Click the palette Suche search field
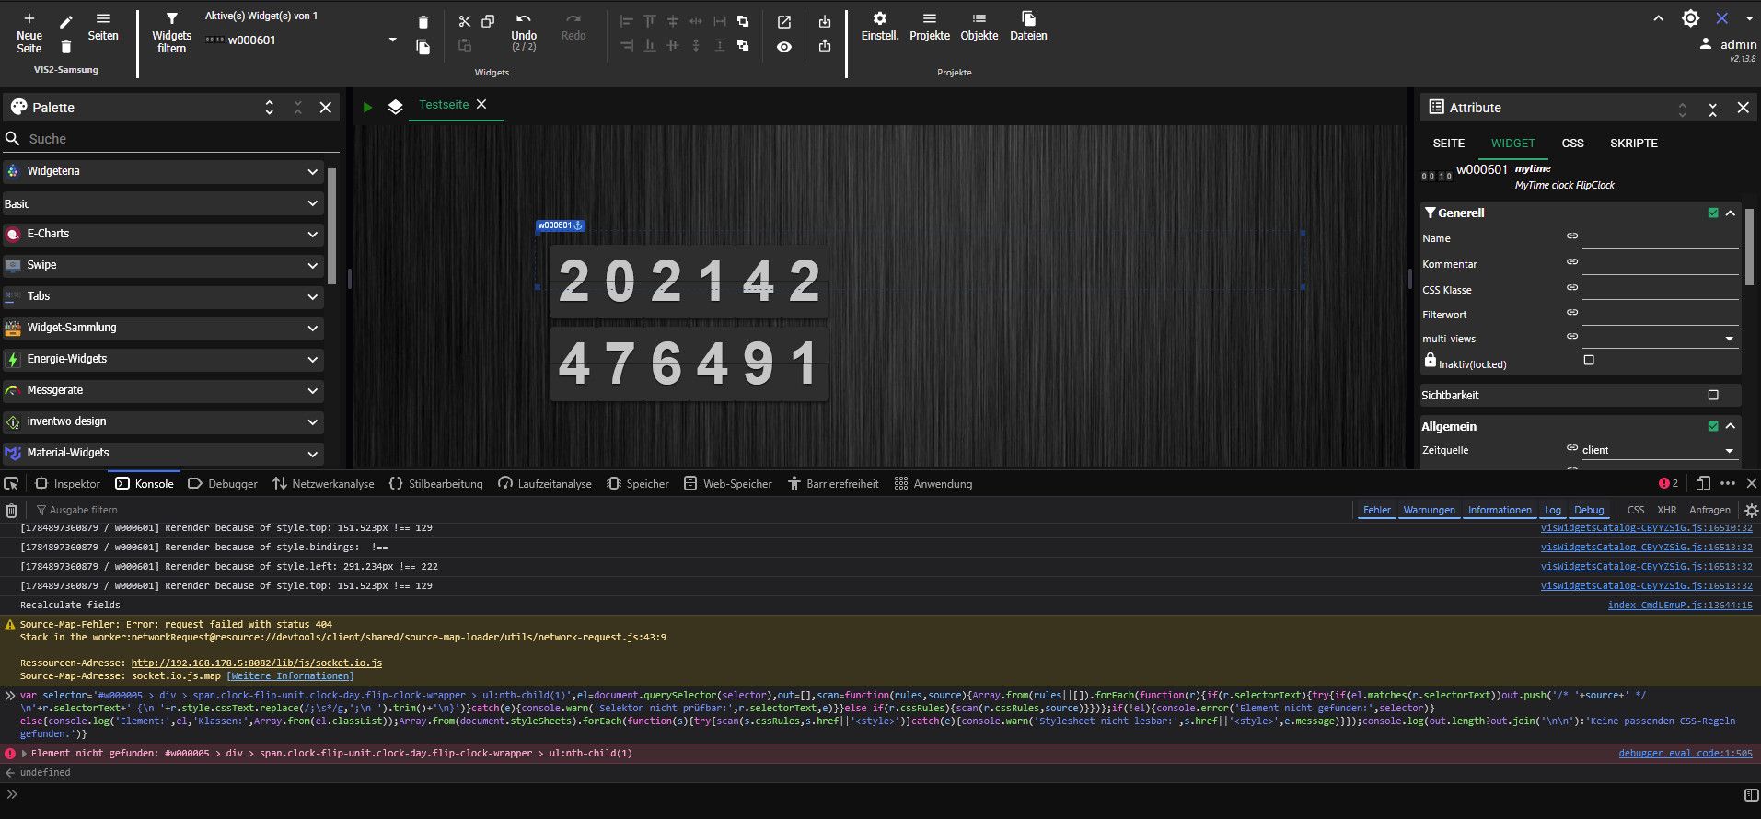 (x=175, y=139)
